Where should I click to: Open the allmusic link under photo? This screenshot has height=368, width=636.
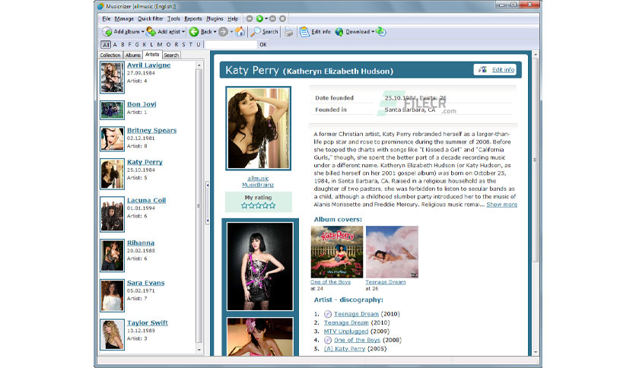(258, 179)
